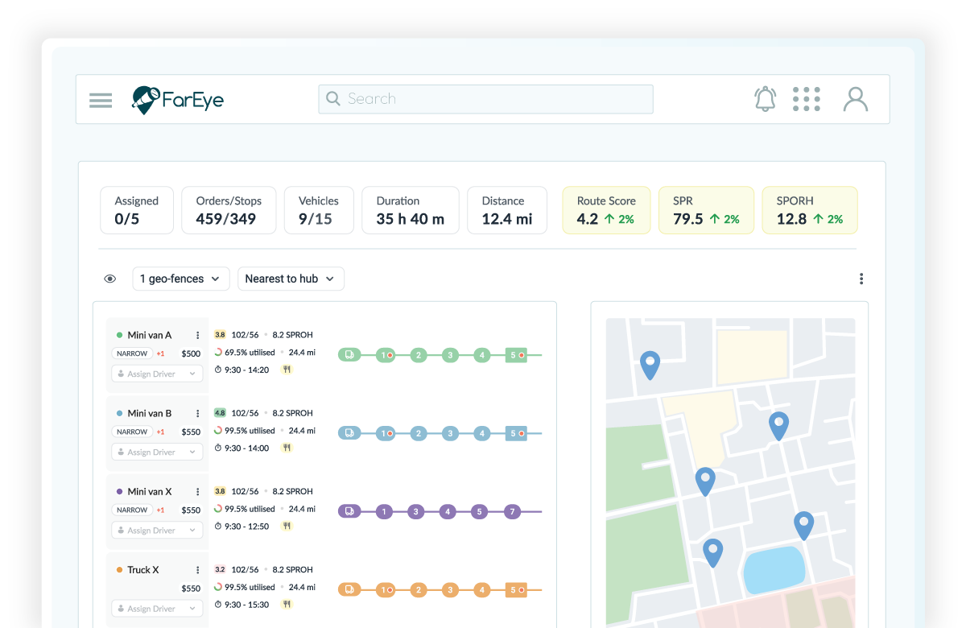This screenshot has width=966, height=628.
Task: Select stop 7 on Mini van X route
Action: [x=512, y=511]
